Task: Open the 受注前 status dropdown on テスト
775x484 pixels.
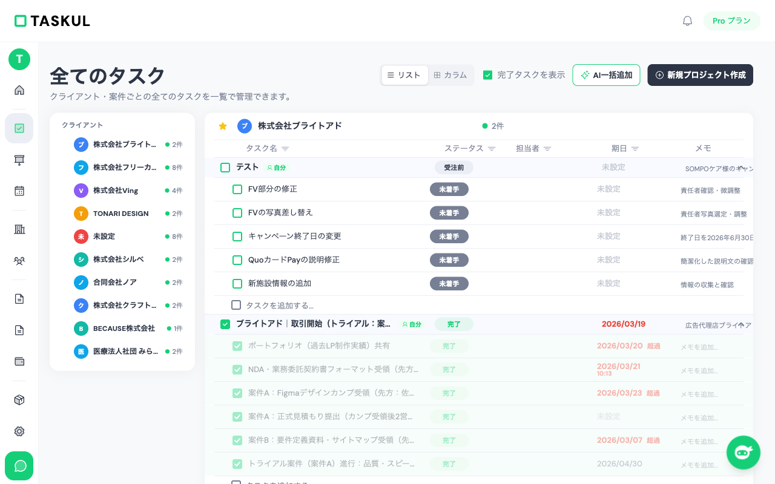Action: point(454,168)
